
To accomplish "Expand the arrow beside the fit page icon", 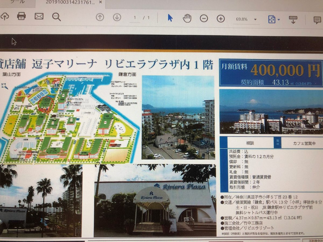I will point(279,20).
